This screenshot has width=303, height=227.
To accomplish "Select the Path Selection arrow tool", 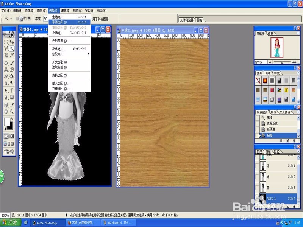I will click(6, 90).
